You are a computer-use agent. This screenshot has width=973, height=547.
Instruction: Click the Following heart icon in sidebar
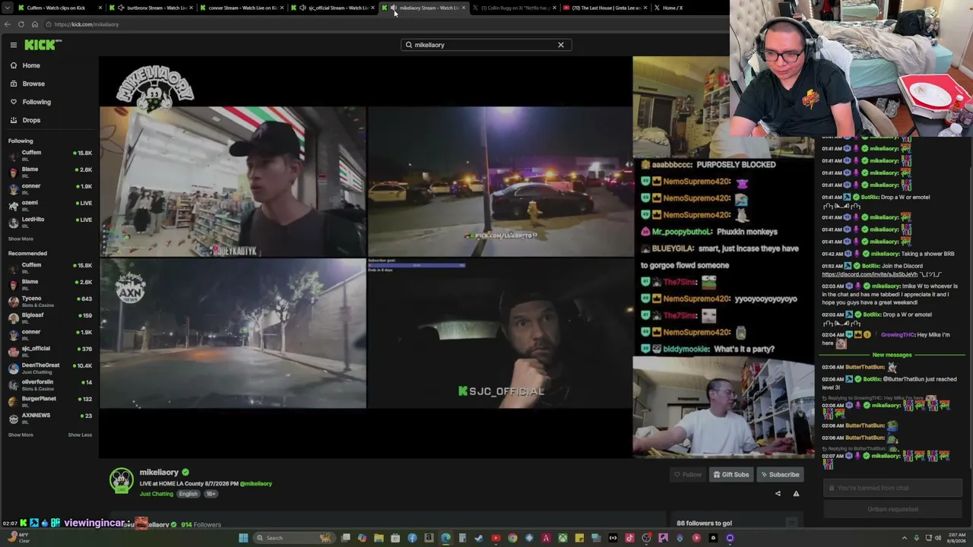tap(14, 102)
